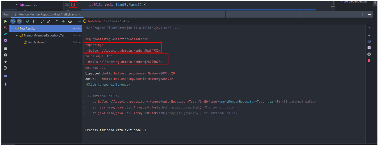Open the run configuration gear settings
The image size is (378, 147).
(x=5, y=41)
